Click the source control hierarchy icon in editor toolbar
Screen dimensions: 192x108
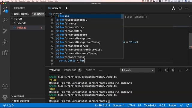tap(173, 8)
